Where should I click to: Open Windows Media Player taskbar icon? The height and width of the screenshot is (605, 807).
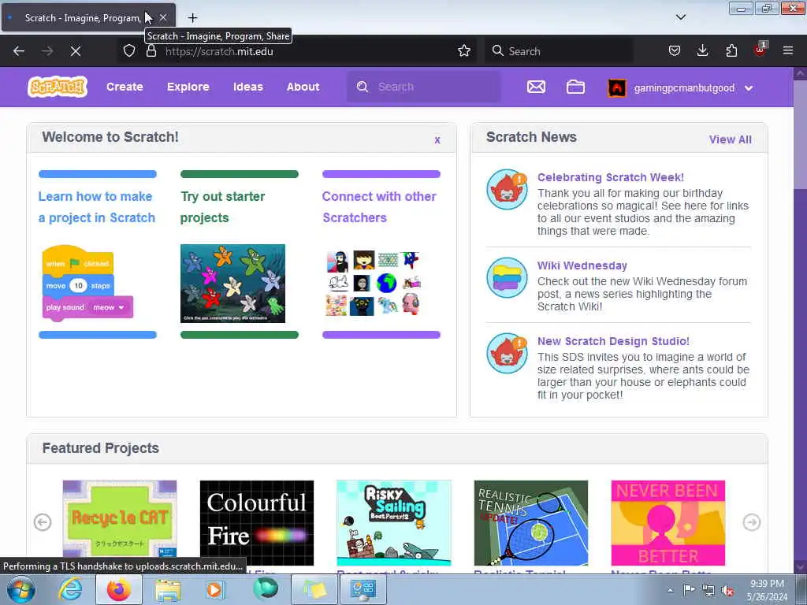[x=214, y=589]
